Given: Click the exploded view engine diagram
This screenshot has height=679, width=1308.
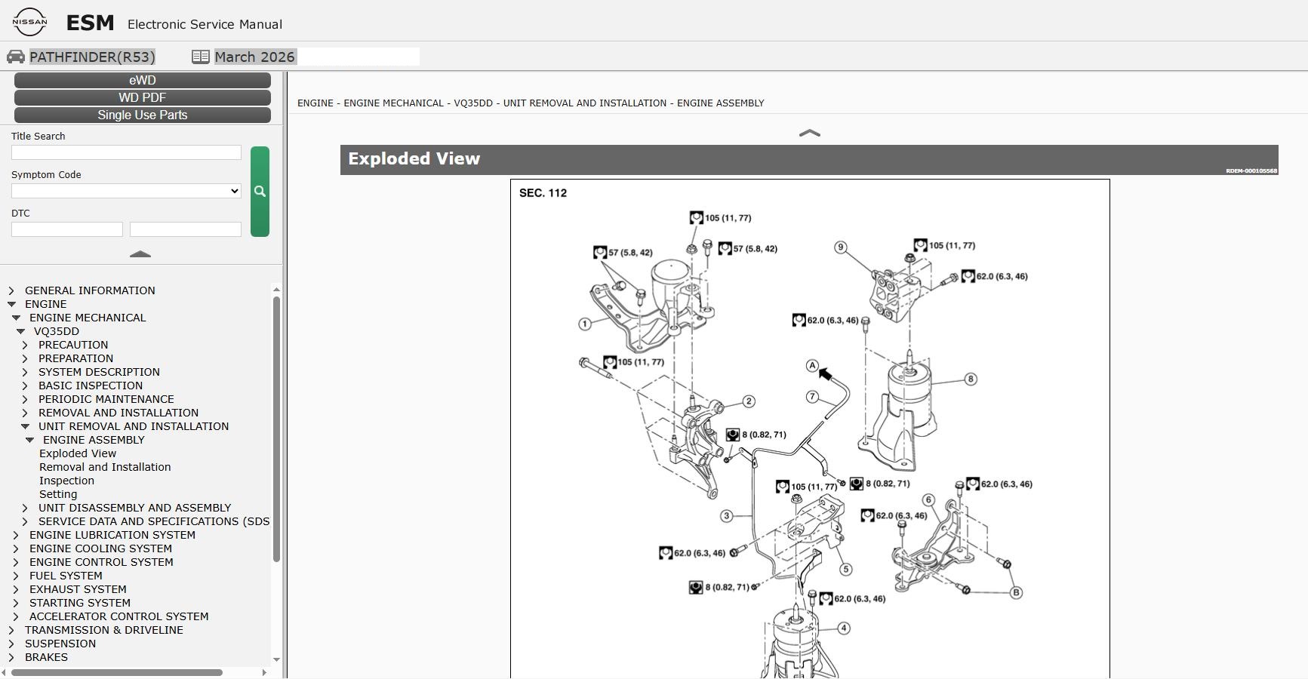Looking at the screenshot, I should (810, 429).
